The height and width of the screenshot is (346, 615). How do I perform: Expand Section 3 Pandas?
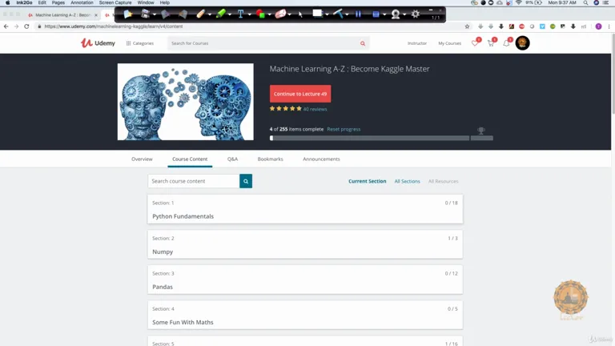click(x=305, y=280)
